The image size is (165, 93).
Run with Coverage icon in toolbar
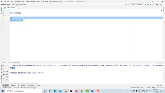151,5
